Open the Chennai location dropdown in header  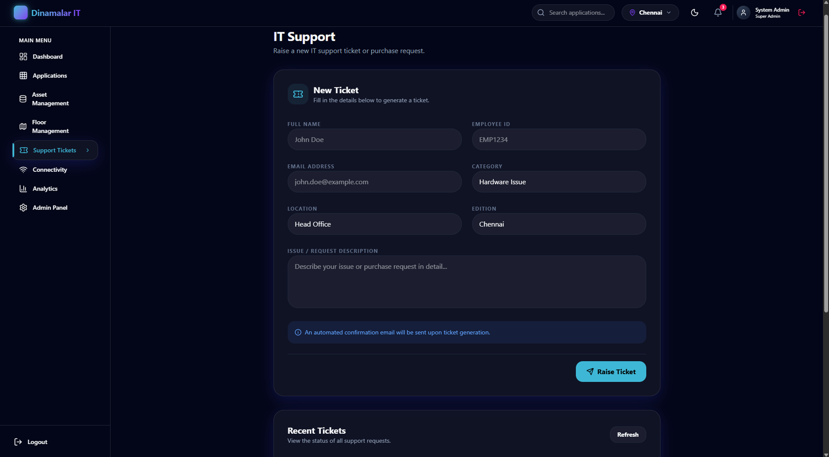pyautogui.click(x=650, y=12)
